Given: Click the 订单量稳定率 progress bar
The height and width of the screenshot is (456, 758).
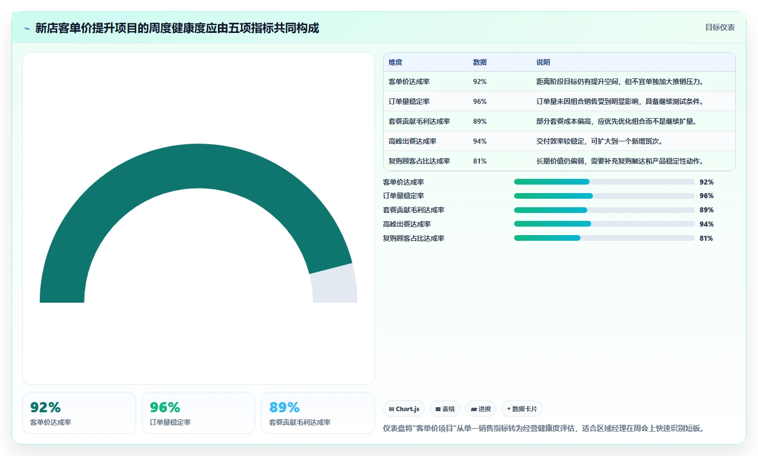Looking at the screenshot, I should point(604,196).
